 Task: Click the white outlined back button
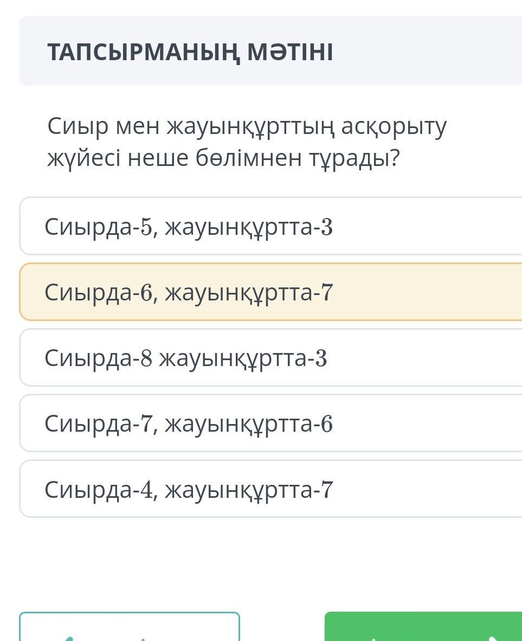(130, 628)
